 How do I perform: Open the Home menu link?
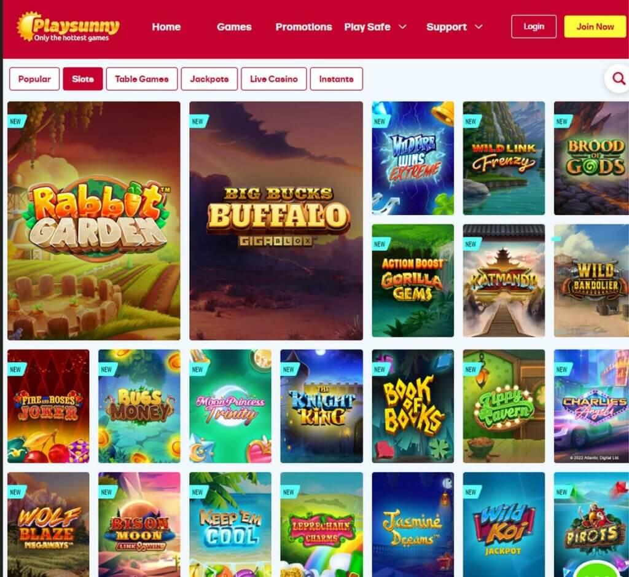click(x=166, y=27)
